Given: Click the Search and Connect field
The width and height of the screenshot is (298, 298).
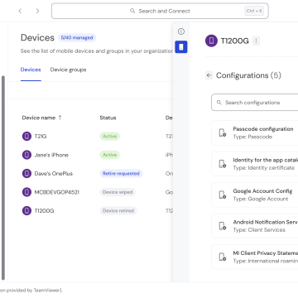Looking at the screenshot, I should pos(160,11).
